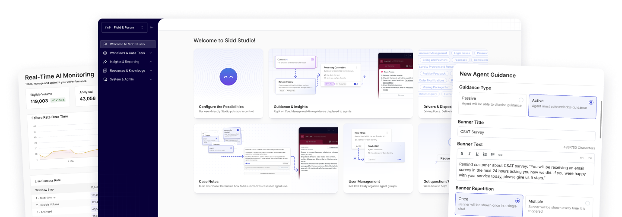Open Insights & Reporting menu item
Viewport: 622px width, 217px height.
click(x=128, y=62)
